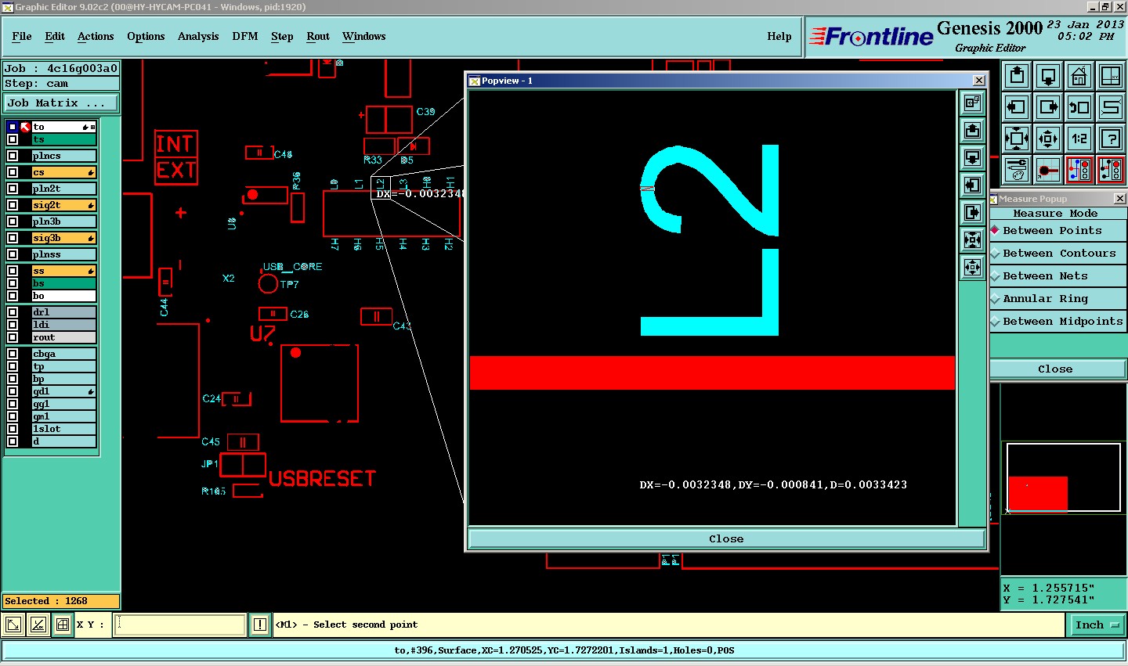The width and height of the screenshot is (1128, 666).
Task: Click the question mark query icon
Action: pyautogui.click(x=1111, y=139)
